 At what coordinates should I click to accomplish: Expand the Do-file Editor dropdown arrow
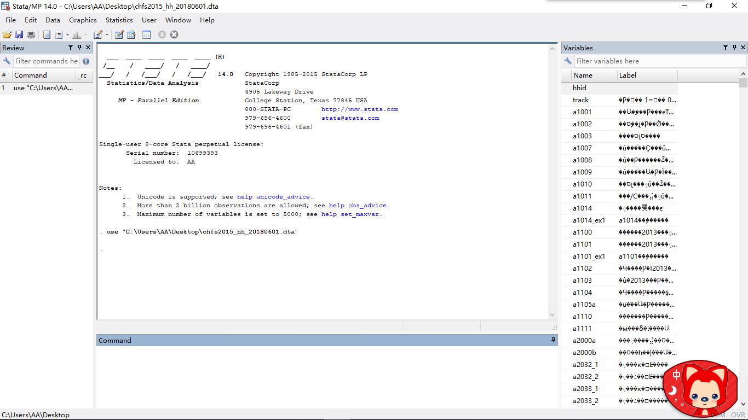pos(107,35)
